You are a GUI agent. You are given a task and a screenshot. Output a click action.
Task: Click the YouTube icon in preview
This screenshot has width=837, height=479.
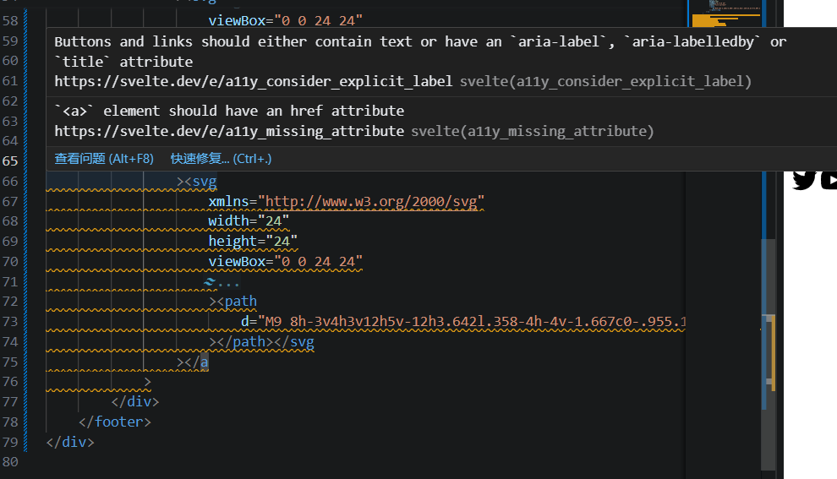pyautogui.click(x=830, y=180)
